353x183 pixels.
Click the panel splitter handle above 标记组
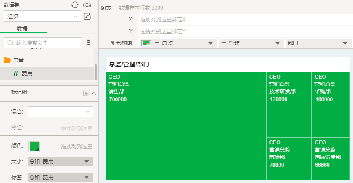(x=47, y=83)
